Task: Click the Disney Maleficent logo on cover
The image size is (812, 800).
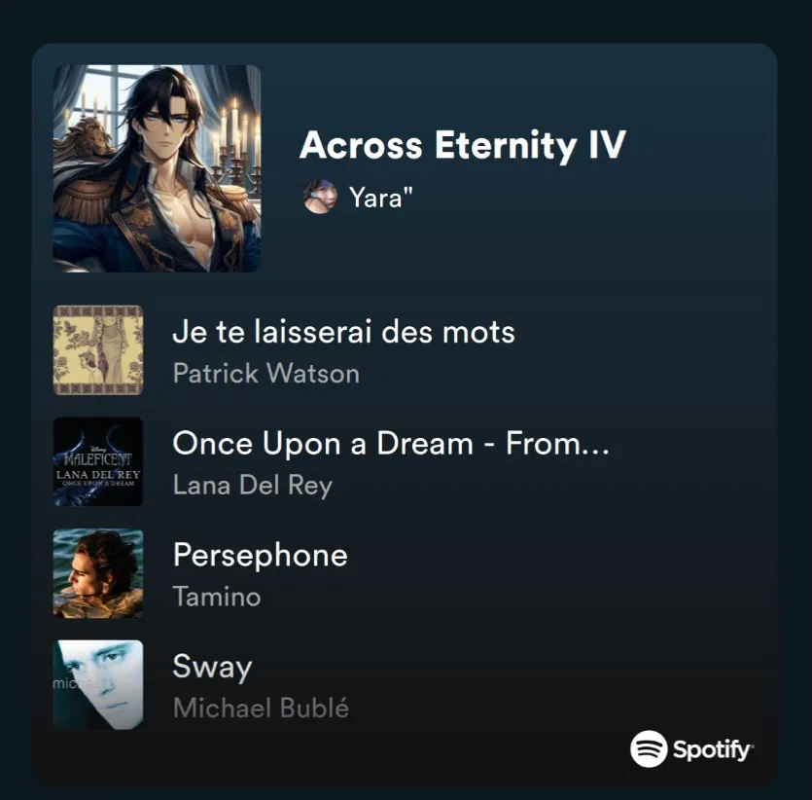Action: tap(98, 457)
